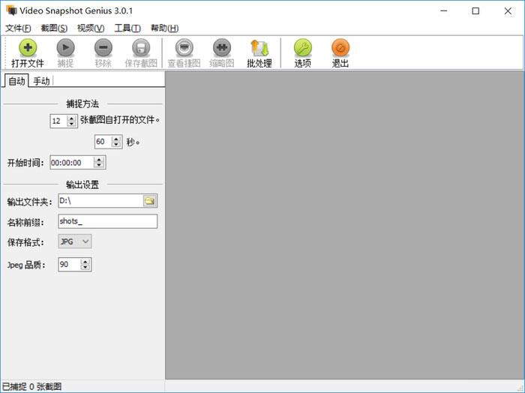Switch to the 手动 (Manual) tab
The height and width of the screenshot is (393, 525).
(x=41, y=81)
